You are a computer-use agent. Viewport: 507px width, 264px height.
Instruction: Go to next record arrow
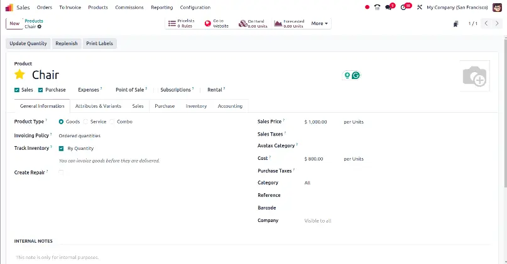coord(497,23)
